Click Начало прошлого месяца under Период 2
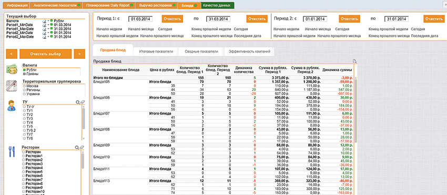Screen dimensions: 447x195 coord(339,36)
